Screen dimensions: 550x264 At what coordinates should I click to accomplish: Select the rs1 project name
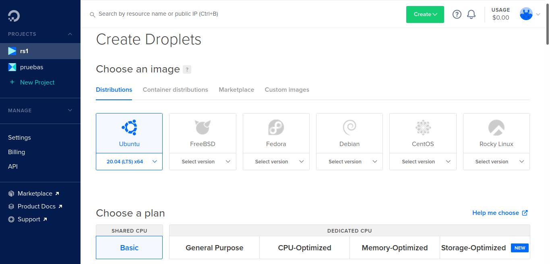(x=24, y=51)
